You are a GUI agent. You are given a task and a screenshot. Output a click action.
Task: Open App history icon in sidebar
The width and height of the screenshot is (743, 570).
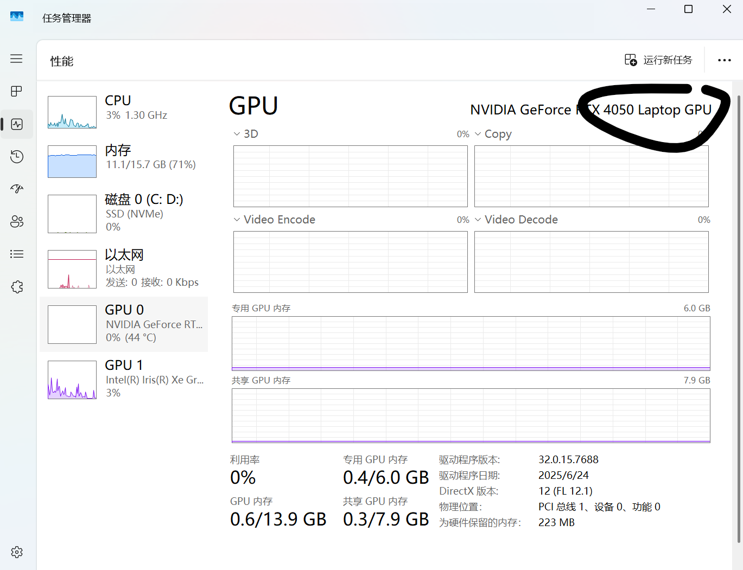(x=17, y=157)
